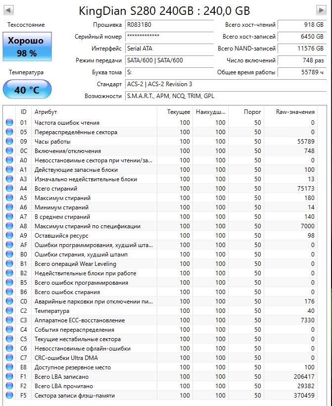Click status orb for Перераспределённые сектора
This screenshot has width=332, height=406.
click(x=9, y=132)
